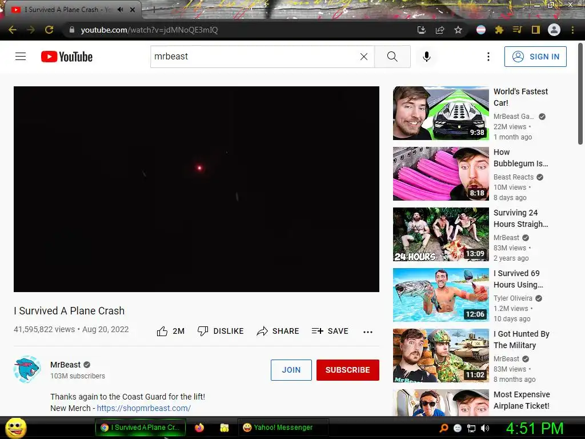Click the padlock site info icon
The image size is (585, 439).
click(71, 30)
